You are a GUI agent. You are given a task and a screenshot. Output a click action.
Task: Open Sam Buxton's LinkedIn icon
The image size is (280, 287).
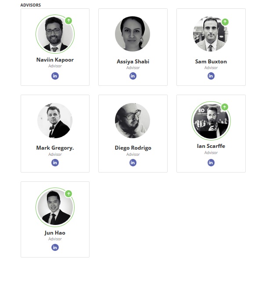(211, 76)
